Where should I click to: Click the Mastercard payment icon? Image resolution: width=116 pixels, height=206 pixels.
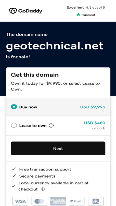(39, 201)
